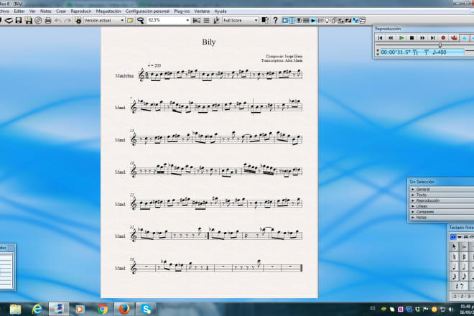Select the quarter note on Keypad
The height and width of the screenshot is (316, 474).
coord(454,266)
